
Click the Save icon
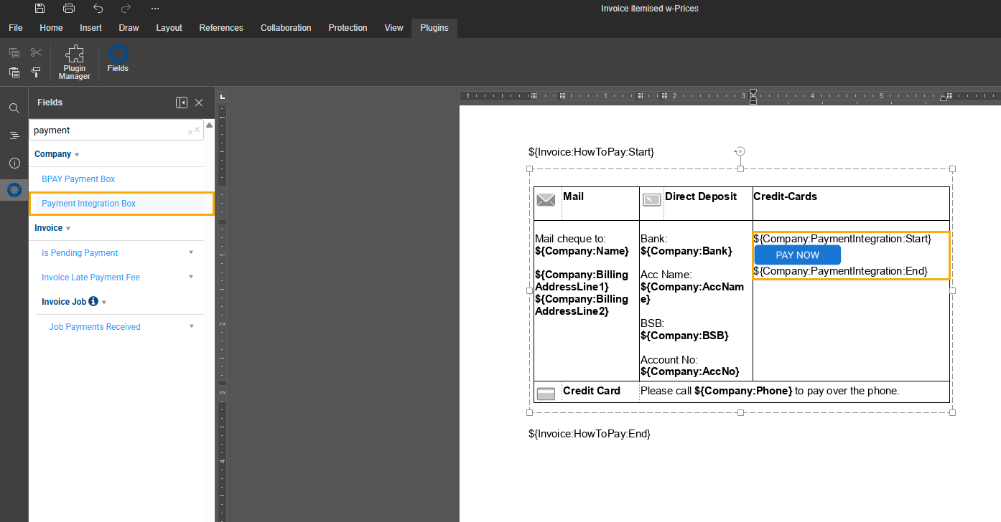point(39,8)
